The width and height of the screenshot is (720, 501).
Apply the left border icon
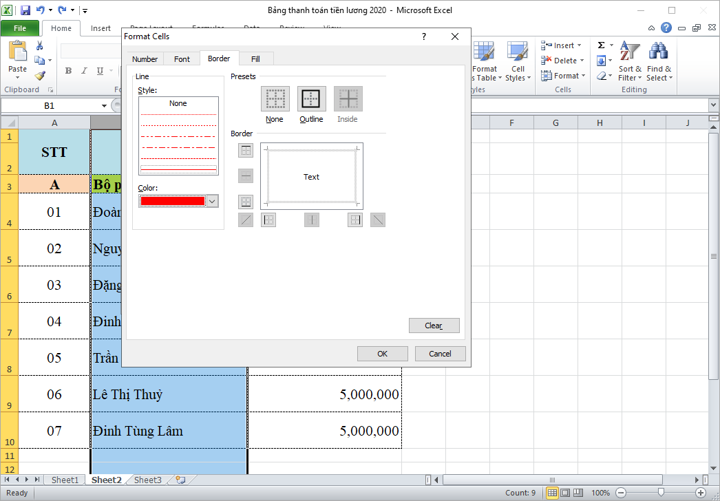tap(268, 220)
